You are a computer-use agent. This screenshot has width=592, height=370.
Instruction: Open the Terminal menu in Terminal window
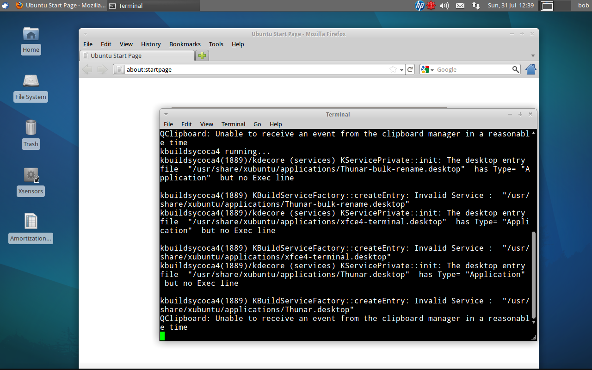233,124
